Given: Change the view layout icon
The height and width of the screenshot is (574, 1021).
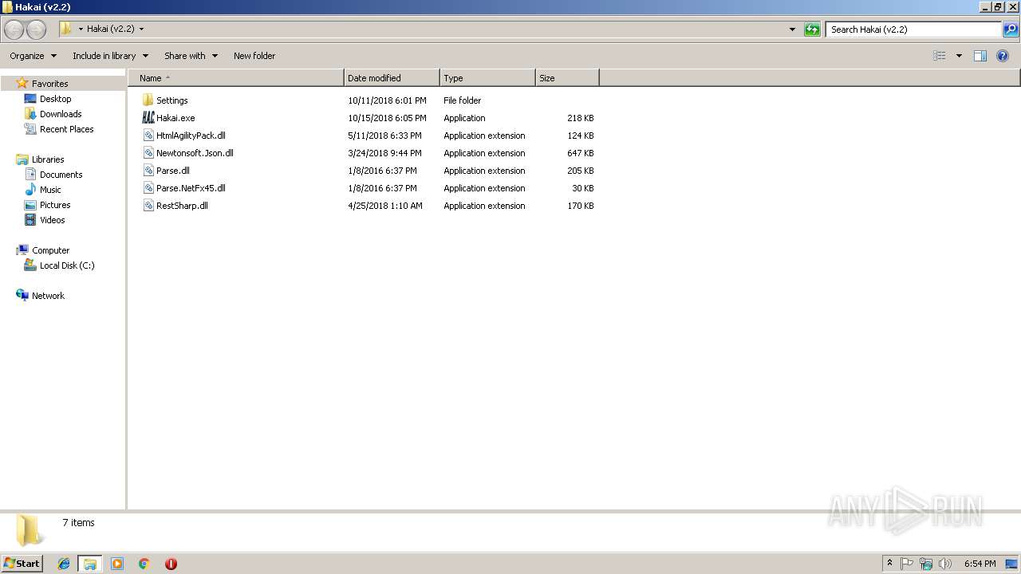Looking at the screenshot, I should coord(940,56).
